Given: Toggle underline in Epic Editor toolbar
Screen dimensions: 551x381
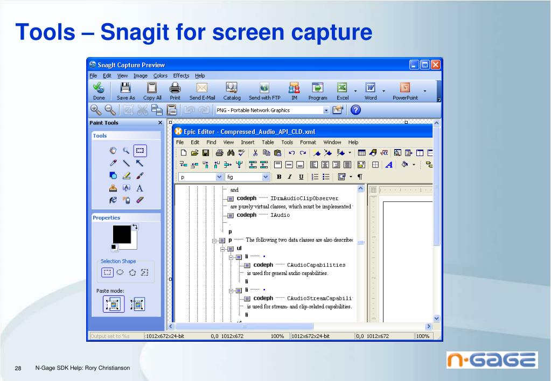Looking at the screenshot, I should coord(301,177).
